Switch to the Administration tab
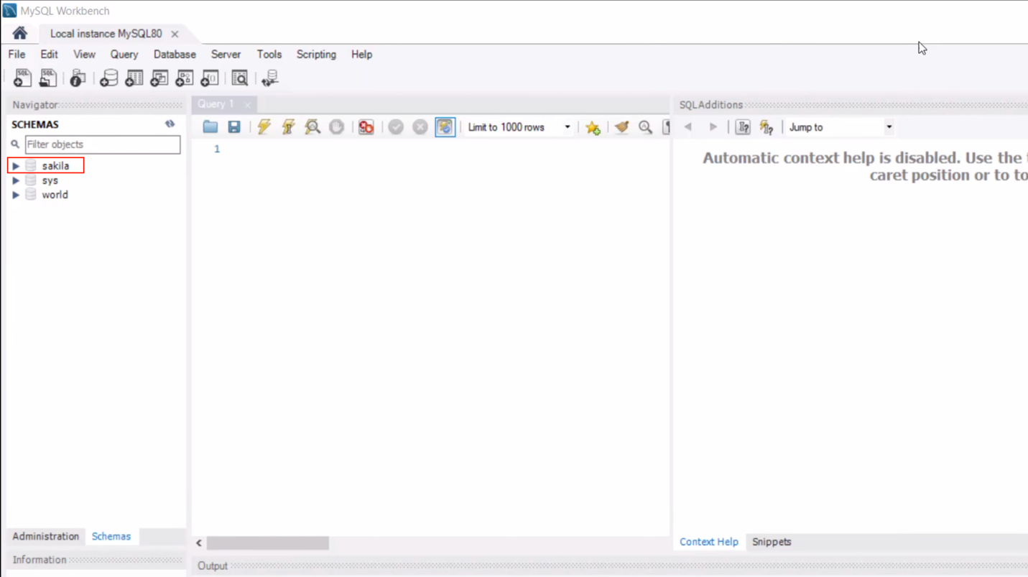 [45, 536]
